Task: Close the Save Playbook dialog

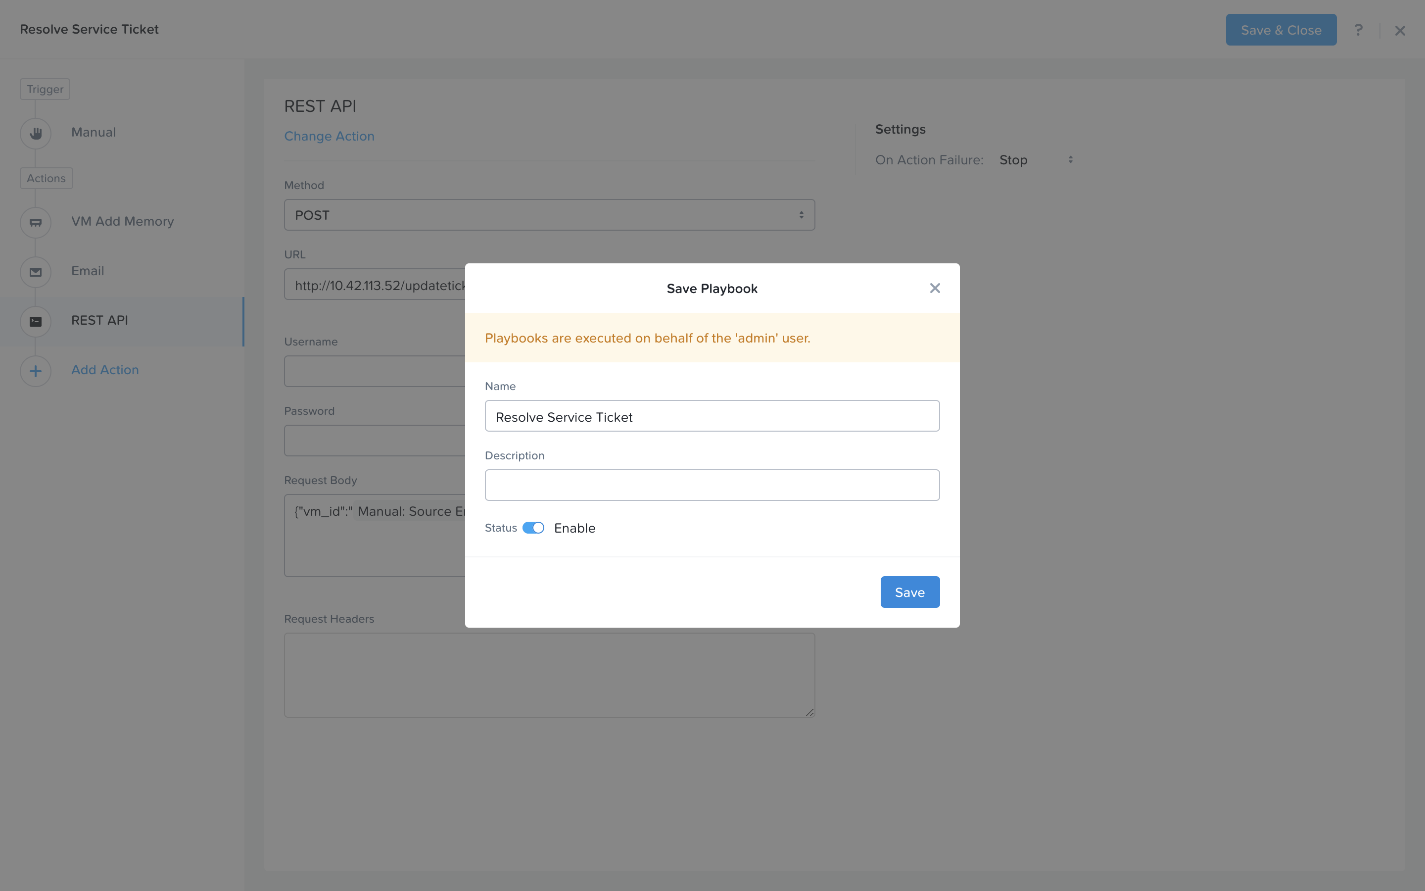Action: tap(935, 288)
